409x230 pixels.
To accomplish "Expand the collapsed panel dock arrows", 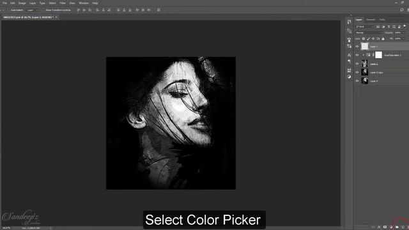I will click(x=351, y=15).
